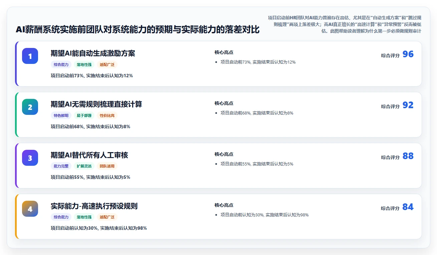437x255 pixels.
Task: Click 综合评分 label beside score 84
Action: click(390, 208)
